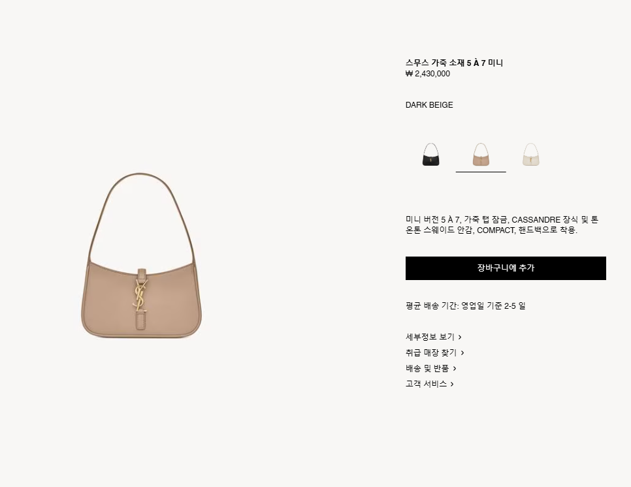Click the chevron beside 취급 매장 찾기
Screen dimensions: 631x487
pos(462,353)
